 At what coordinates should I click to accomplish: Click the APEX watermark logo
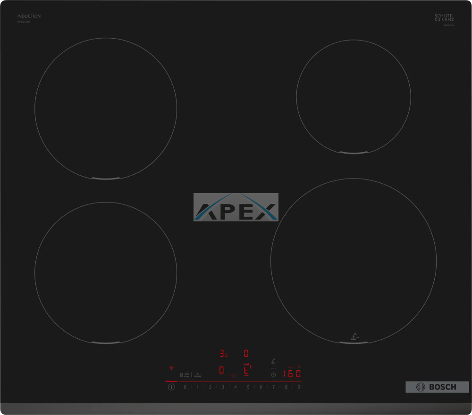[x=236, y=207]
